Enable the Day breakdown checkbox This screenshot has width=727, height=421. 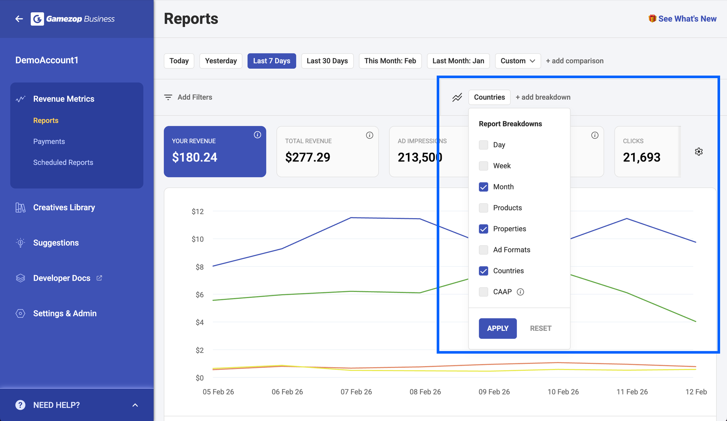click(x=483, y=145)
